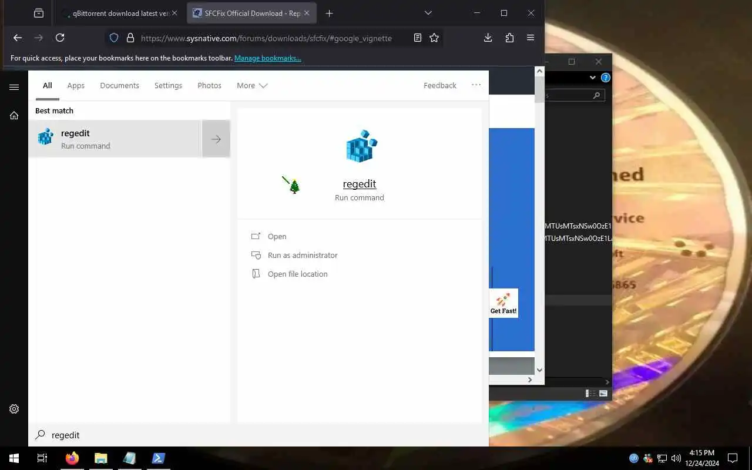Switch to the Documents search tab
The image size is (752, 470).
[119, 85]
